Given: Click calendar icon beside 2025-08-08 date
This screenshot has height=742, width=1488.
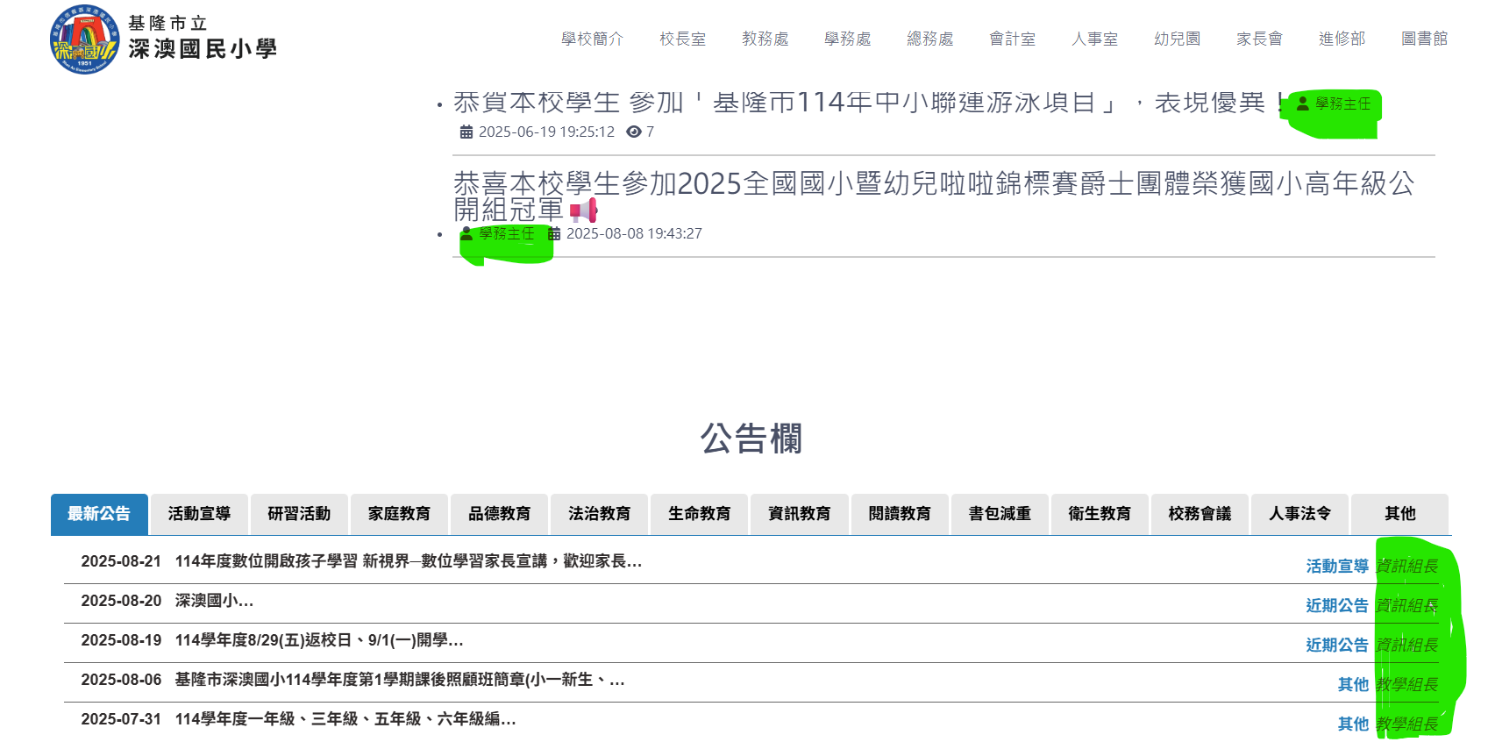Looking at the screenshot, I should (x=554, y=234).
